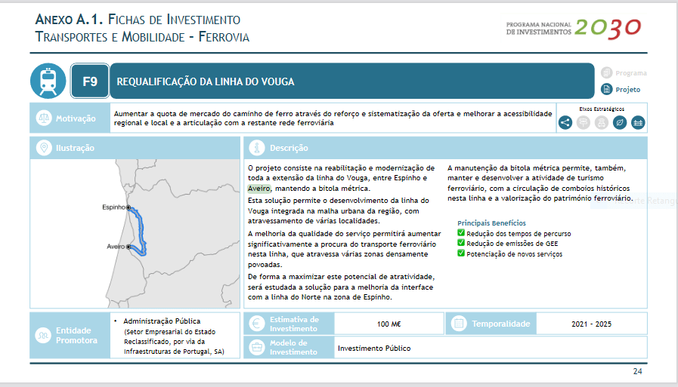Click the Espinho station marker on the map
This screenshot has height=387, width=678.
(x=128, y=207)
